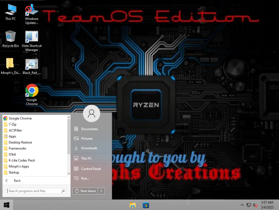Click the Shut down button
The image size is (279, 210).
tap(85, 191)
